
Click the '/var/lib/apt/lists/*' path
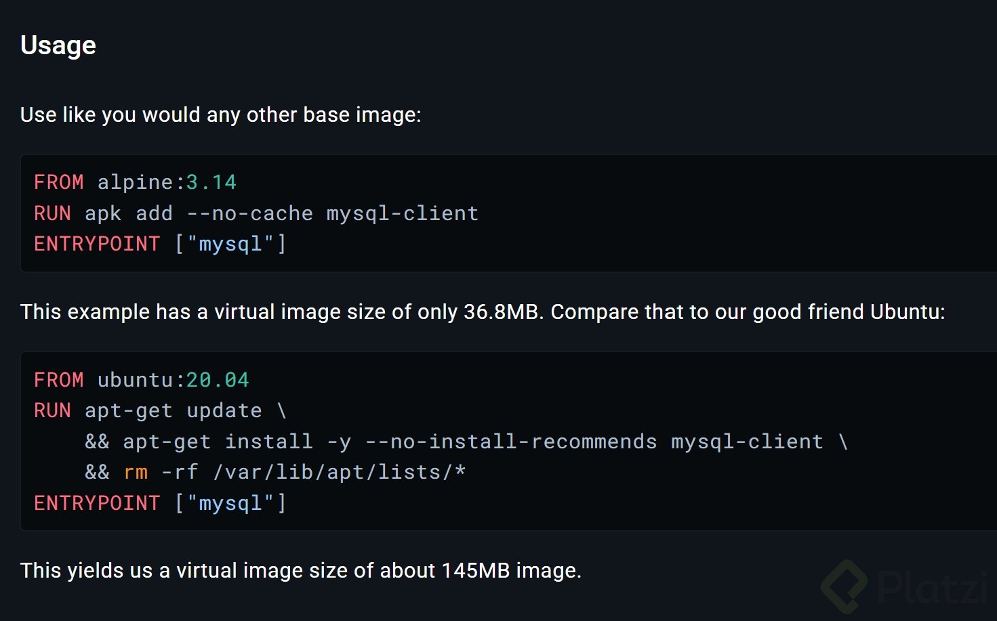tap(340, 472)
